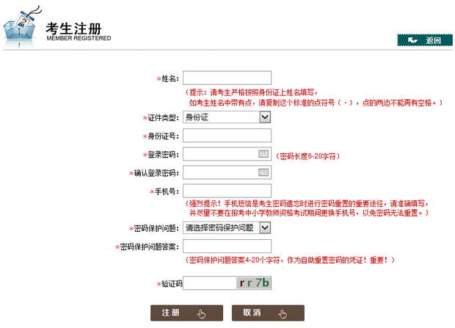Screen dimensions: 455x328
Task: Click the 证件类型 label
Action: pos(161,118)
